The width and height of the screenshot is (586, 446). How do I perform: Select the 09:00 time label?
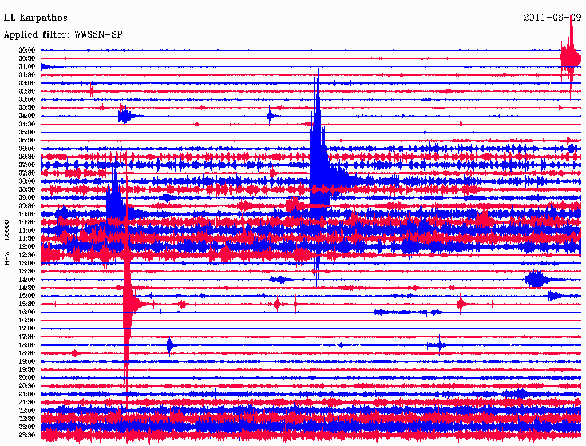26,198
